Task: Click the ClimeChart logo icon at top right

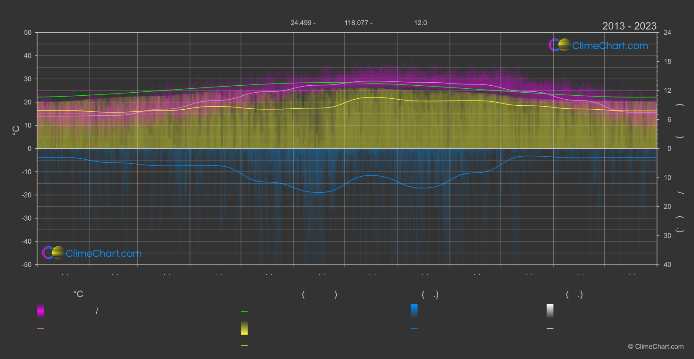Action: click(559, 45)
